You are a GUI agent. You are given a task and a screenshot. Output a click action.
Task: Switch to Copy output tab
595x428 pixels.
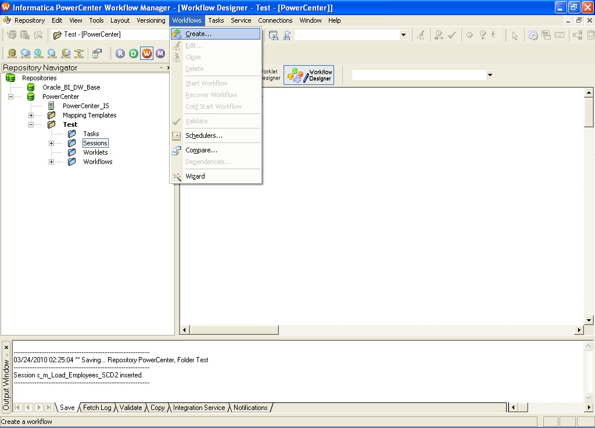point(157,408)
